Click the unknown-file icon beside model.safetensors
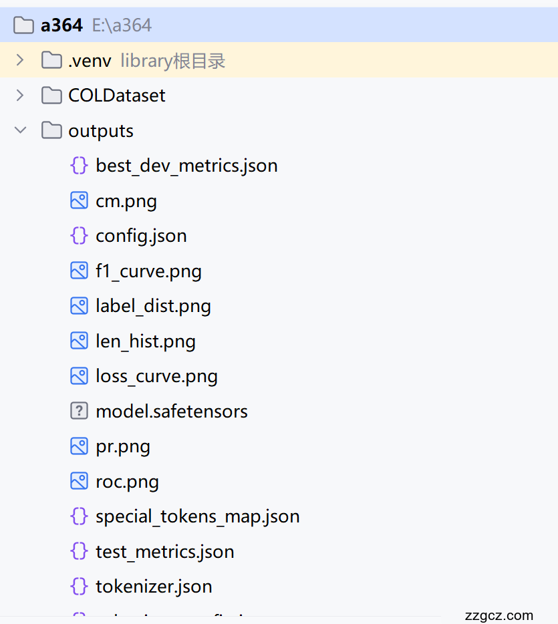Screen dimensions: 558x624 (79, 411)
